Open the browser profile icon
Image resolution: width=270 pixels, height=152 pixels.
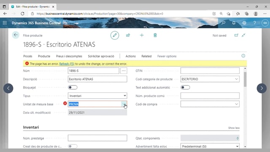256,14
